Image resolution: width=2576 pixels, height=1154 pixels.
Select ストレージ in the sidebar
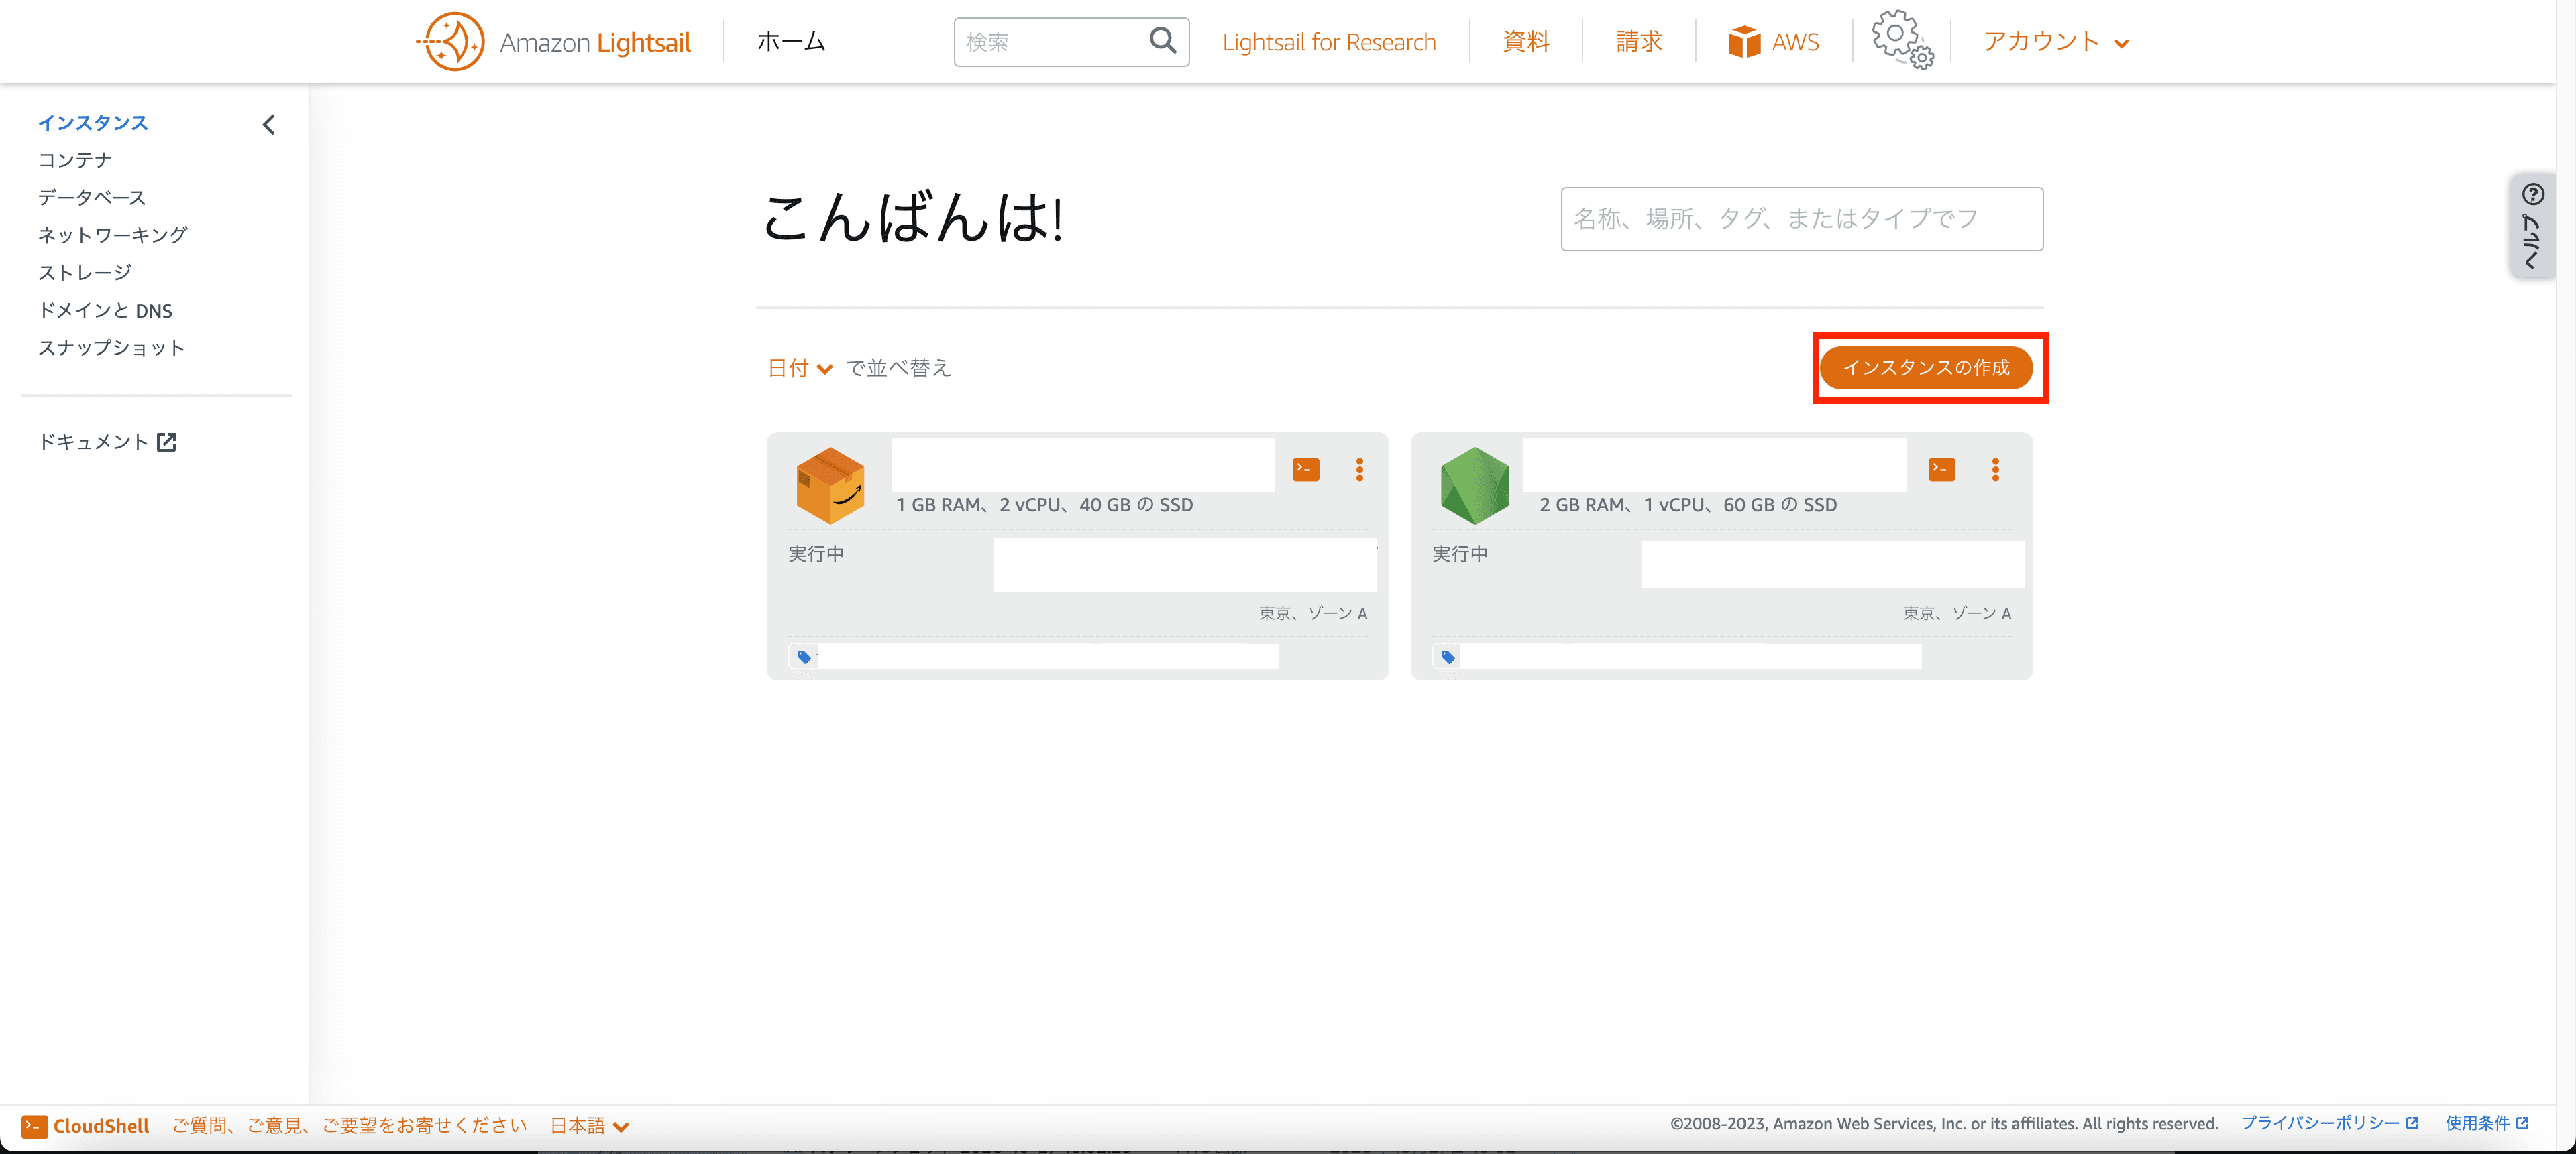click(84, 273)
